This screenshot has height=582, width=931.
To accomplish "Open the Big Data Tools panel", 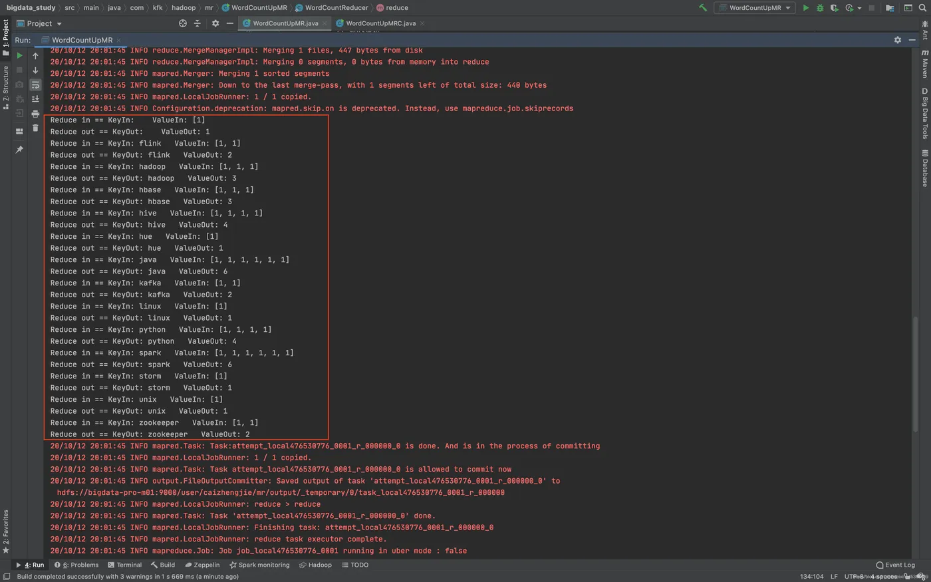I will click(x=925, y=113).
